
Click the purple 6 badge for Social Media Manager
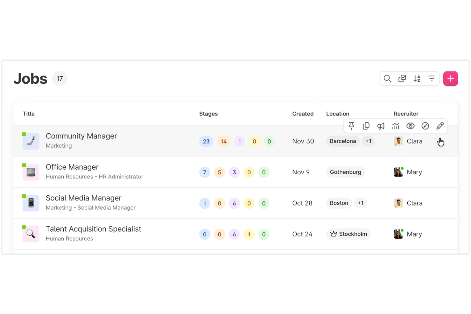pyautogui.click(x=234, y=203)
